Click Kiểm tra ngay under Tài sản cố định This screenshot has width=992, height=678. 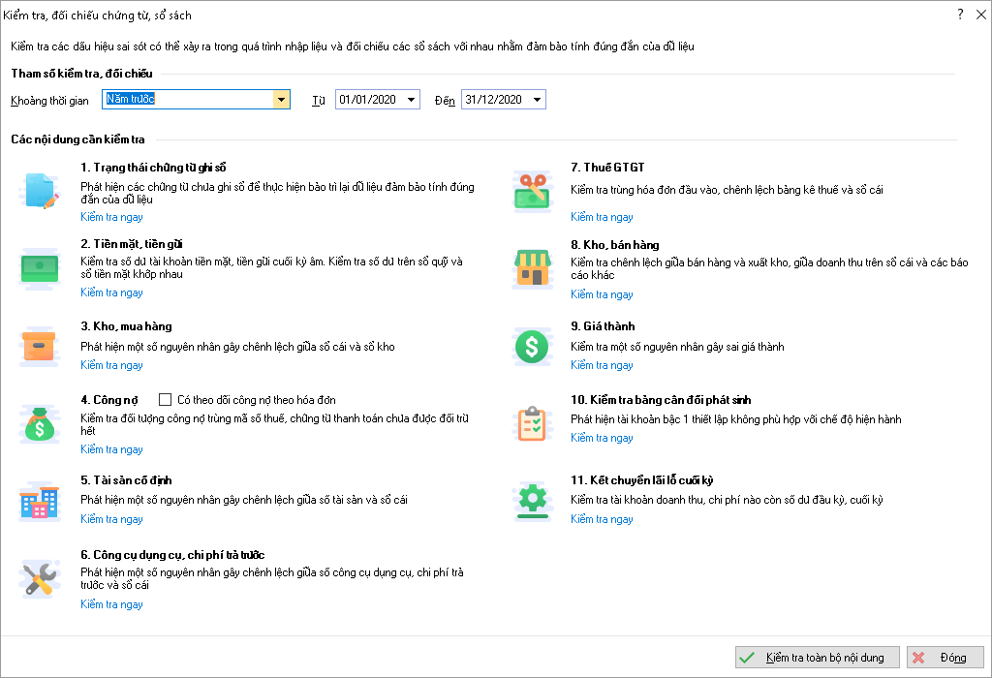(x=111, y=518)
